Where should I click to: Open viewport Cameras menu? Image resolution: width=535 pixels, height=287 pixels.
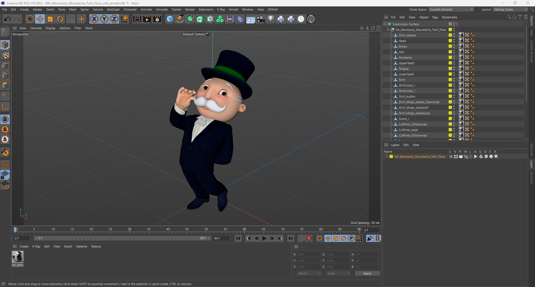36,28
